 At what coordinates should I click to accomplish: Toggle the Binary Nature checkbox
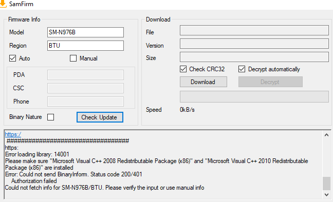coord(50,117)
